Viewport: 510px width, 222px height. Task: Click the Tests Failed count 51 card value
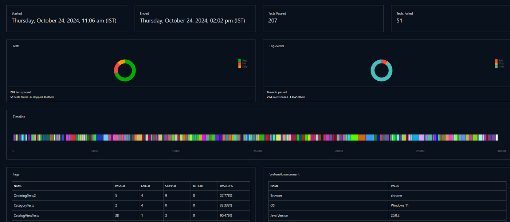[x=399, y=21]
